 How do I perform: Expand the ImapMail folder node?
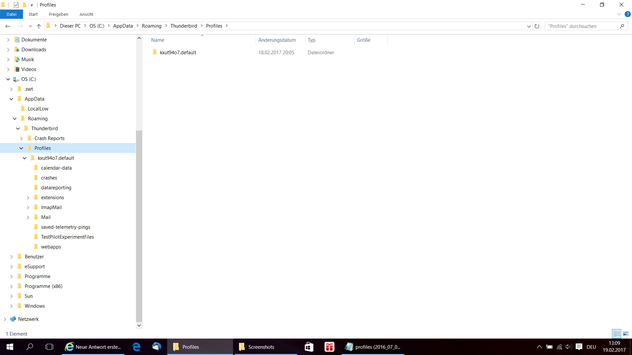[28, 207]
